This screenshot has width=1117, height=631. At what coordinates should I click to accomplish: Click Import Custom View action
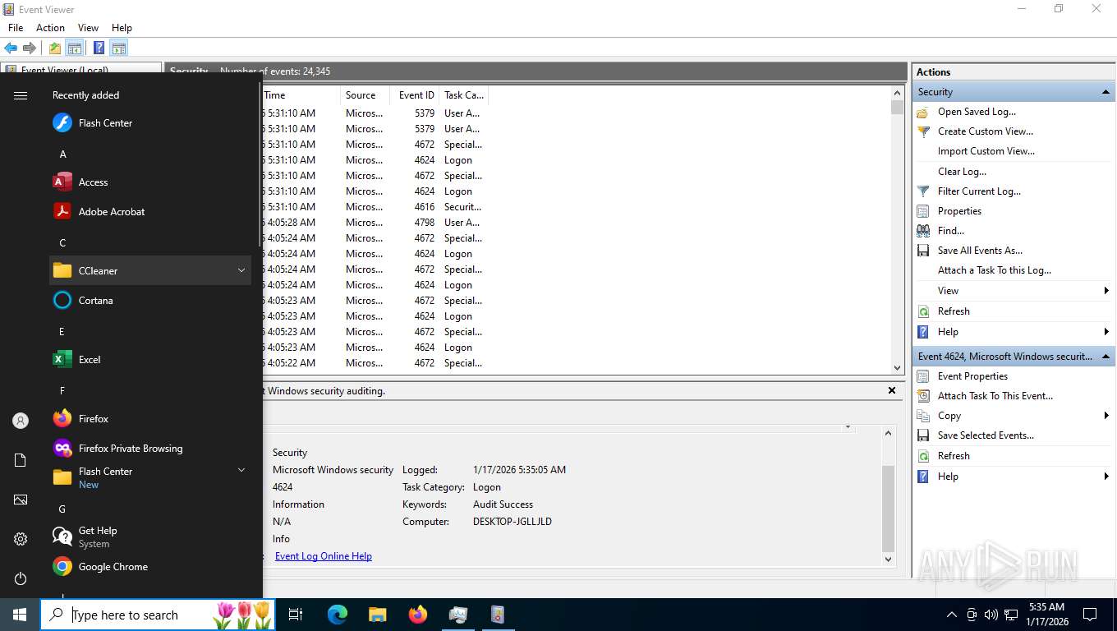point(986,151)
